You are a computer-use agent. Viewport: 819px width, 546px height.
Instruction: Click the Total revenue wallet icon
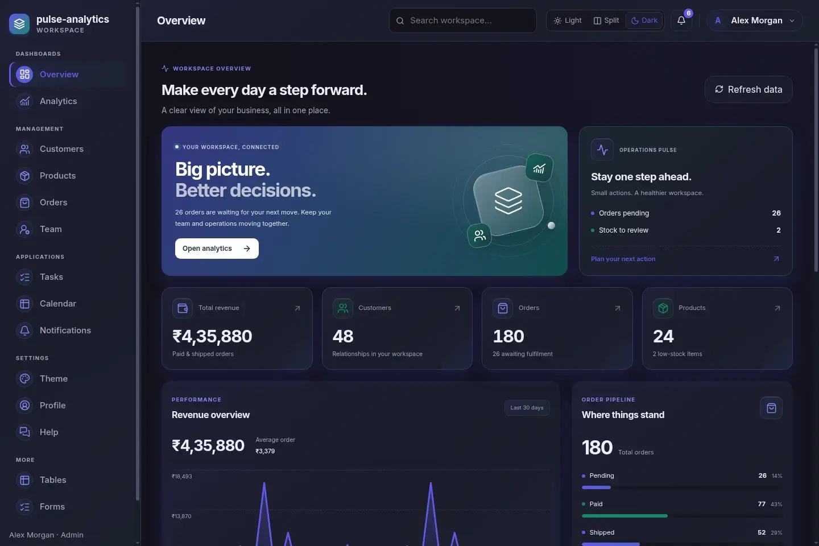pyautogui.click(x=183, y=308)
